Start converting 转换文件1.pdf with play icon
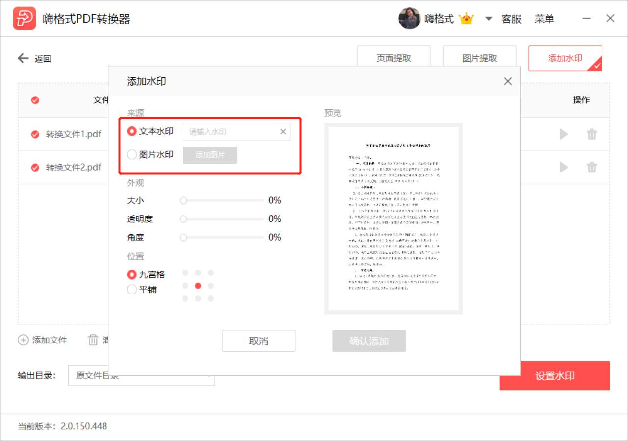Image resolution: width=628 pixels, height=441 pixels. 564,134
